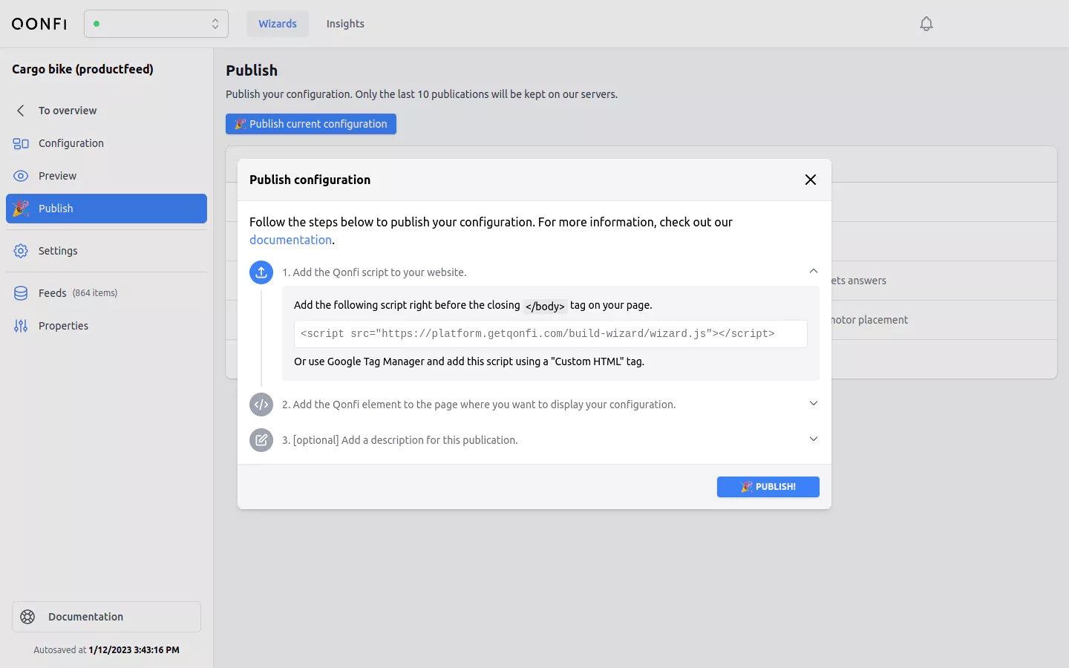Click the Feeds database icon
This screenshot has width=1069, height=668.
click(x=21, y=293)
